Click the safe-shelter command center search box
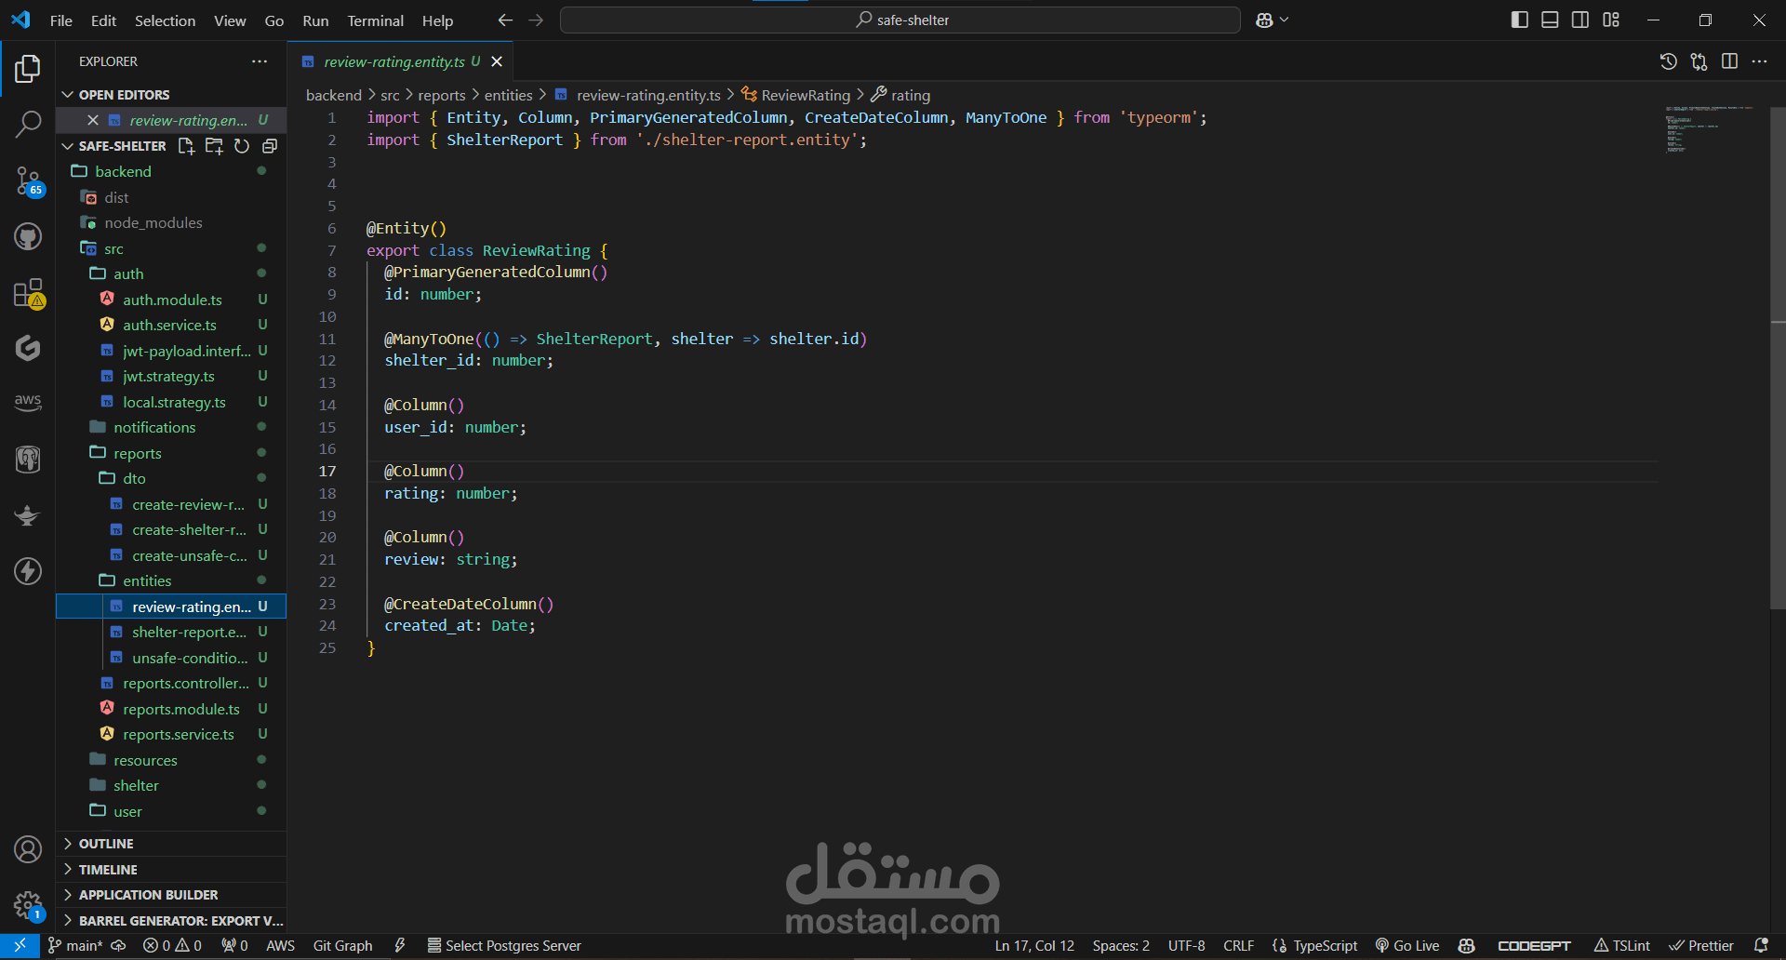 [900, 20]
